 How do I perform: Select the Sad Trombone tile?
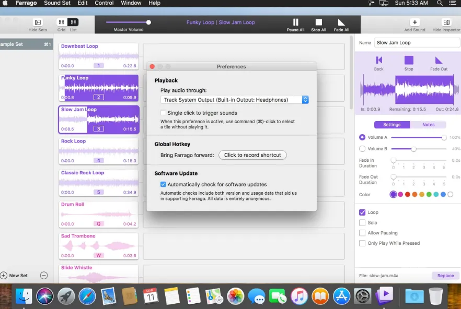tap(99, 246)
